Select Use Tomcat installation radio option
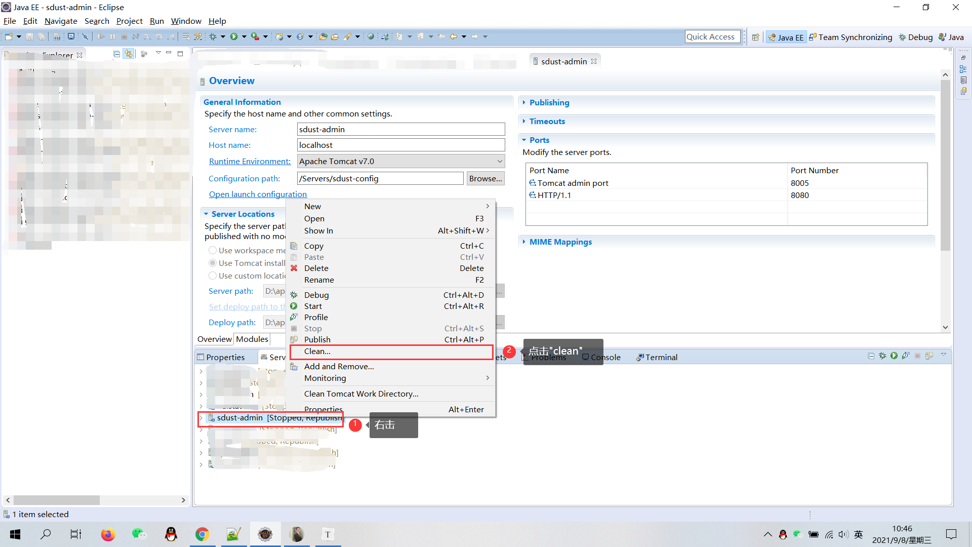Viewport: 972px width, 547px height. coord(213,263)
